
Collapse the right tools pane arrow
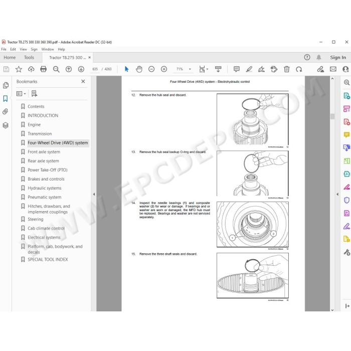pos(337,194)
